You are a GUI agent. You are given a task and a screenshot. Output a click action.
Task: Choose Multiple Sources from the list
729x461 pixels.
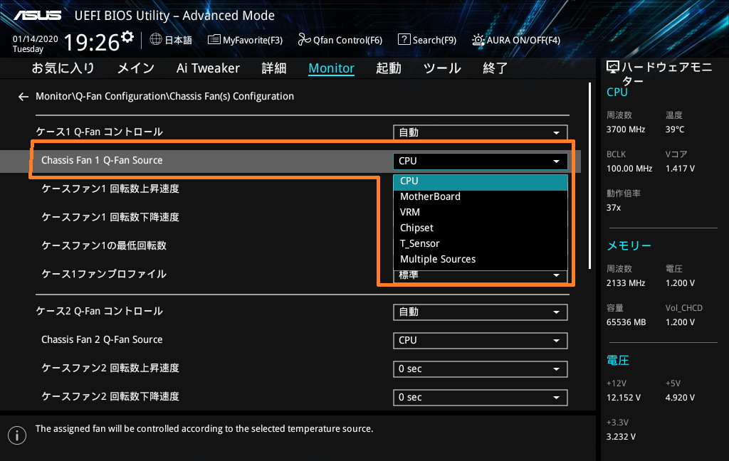click(481, 259)
